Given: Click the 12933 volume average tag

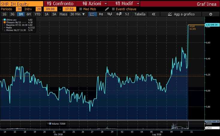Looking at the screenshot, I should pos(212,128).
